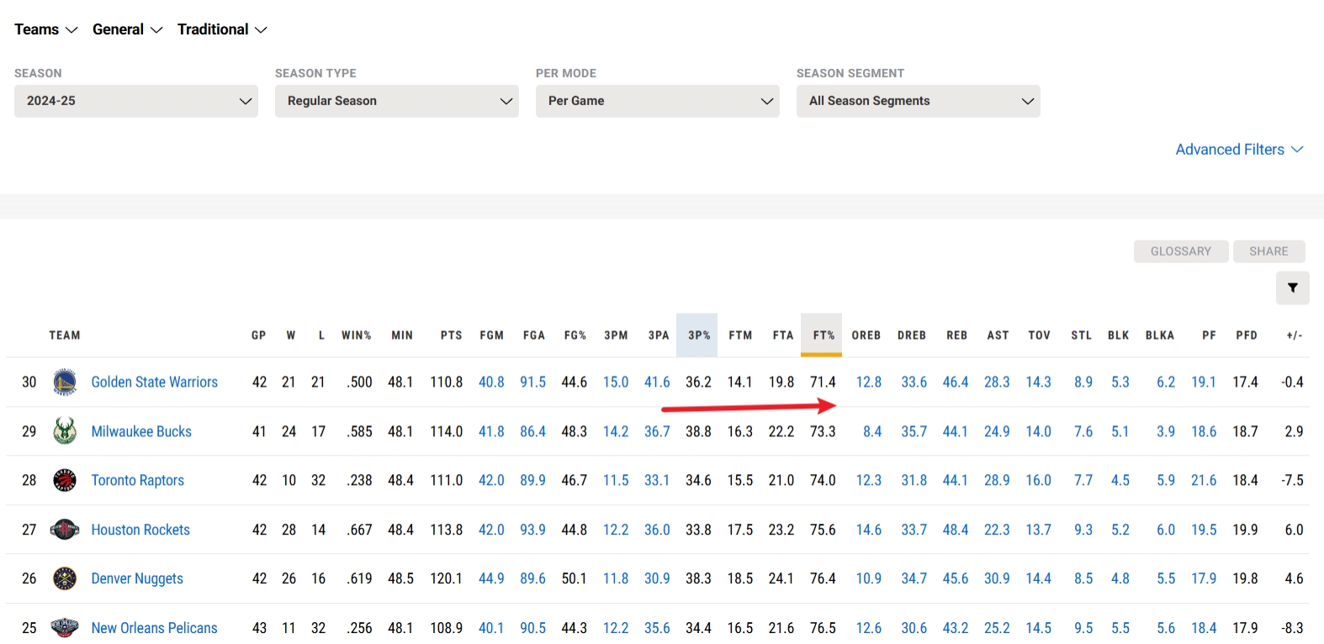
Task: Click the Houston Rockets team logo
Action: coord(65,530)
